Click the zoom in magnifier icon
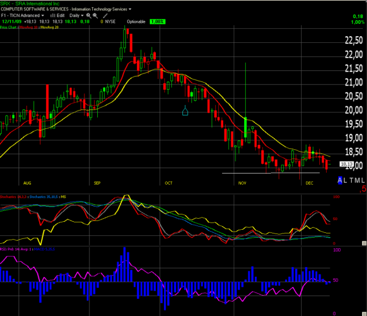Image resolution: width=367 pixels, height=316 pixels. 89,15
